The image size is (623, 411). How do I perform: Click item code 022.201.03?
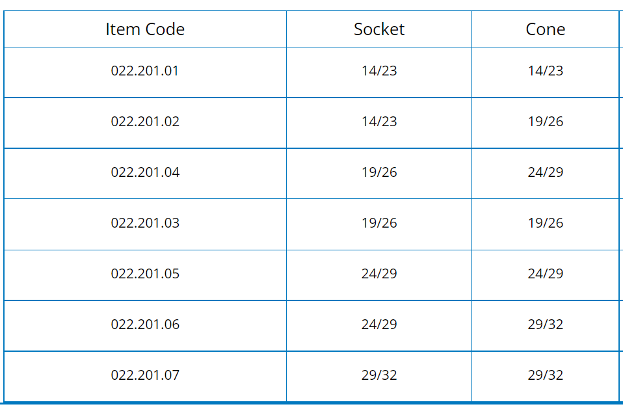coord(145,223)
